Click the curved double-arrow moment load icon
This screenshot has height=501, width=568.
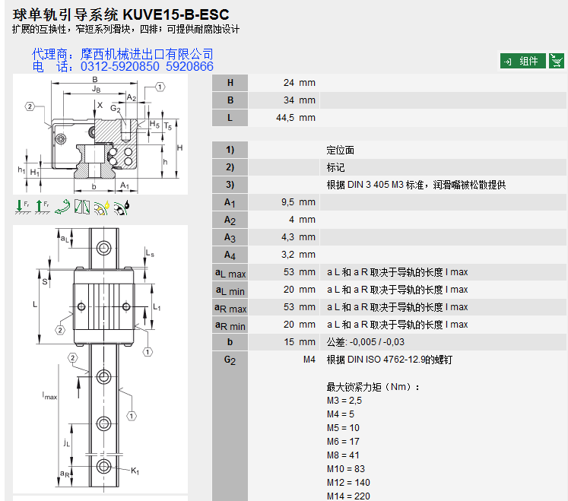point(62,207)
